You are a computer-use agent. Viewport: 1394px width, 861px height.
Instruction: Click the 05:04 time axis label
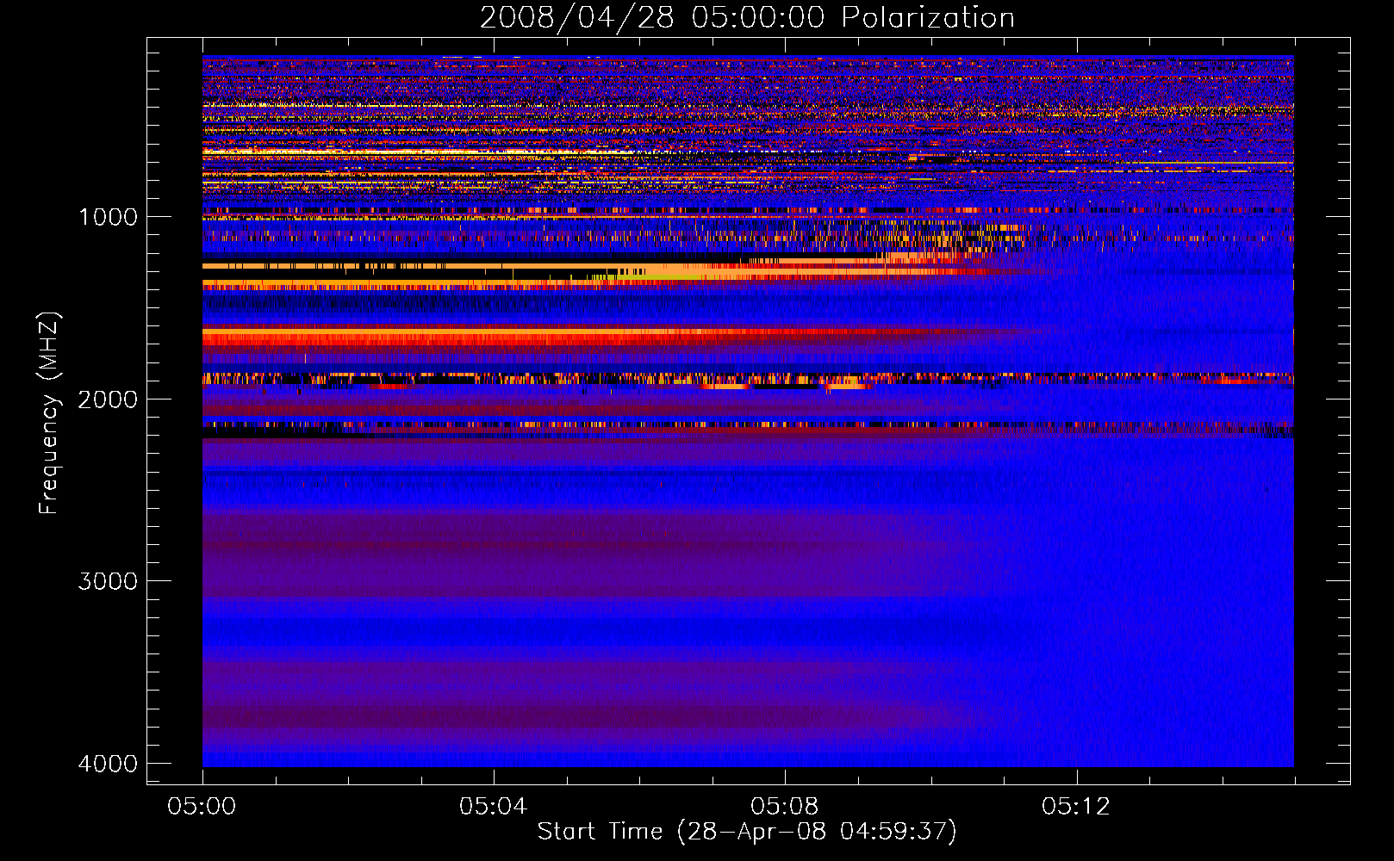coord(493,807)
